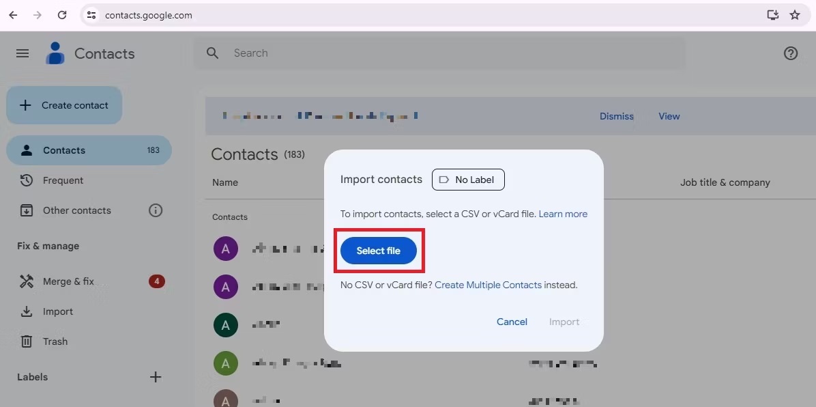The width and height of the screenshot is (816, 407).
Task: Click Create Multiple Contacts link
Action: point(488,285)
